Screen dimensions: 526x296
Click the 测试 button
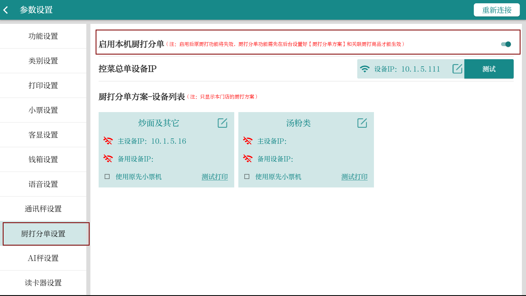click(489, 69)
